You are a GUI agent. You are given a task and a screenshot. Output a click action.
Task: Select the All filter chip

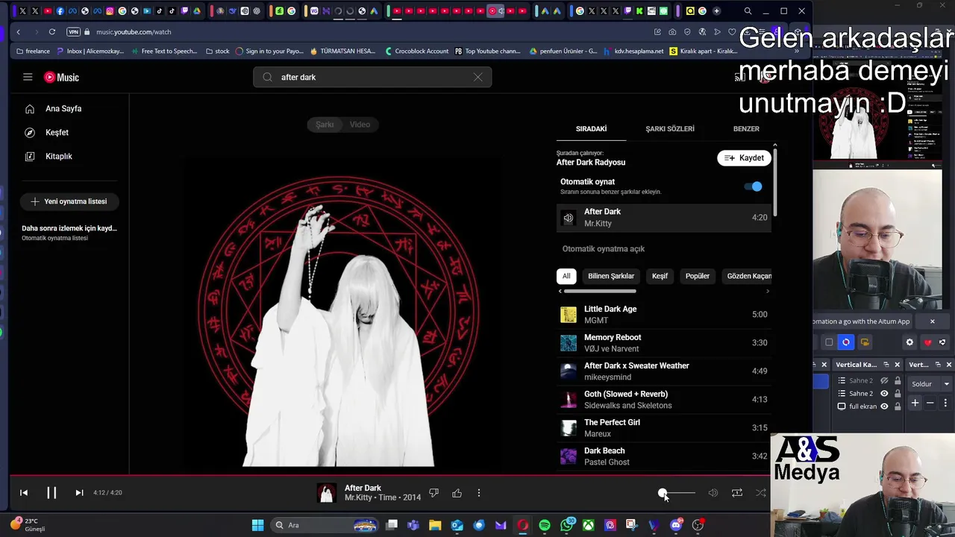tap(566, 276)
